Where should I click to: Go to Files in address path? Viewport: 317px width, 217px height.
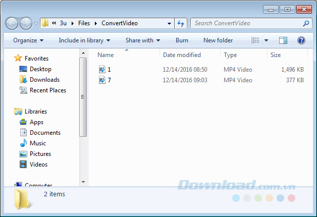pyautogui.click(x=84, y=23)
